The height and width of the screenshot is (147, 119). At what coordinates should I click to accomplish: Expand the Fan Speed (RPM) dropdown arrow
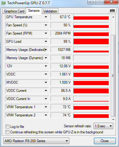(46, 33)
